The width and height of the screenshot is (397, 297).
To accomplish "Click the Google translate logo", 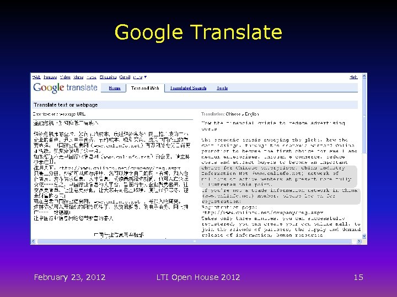I will click(x=65, y=87).
